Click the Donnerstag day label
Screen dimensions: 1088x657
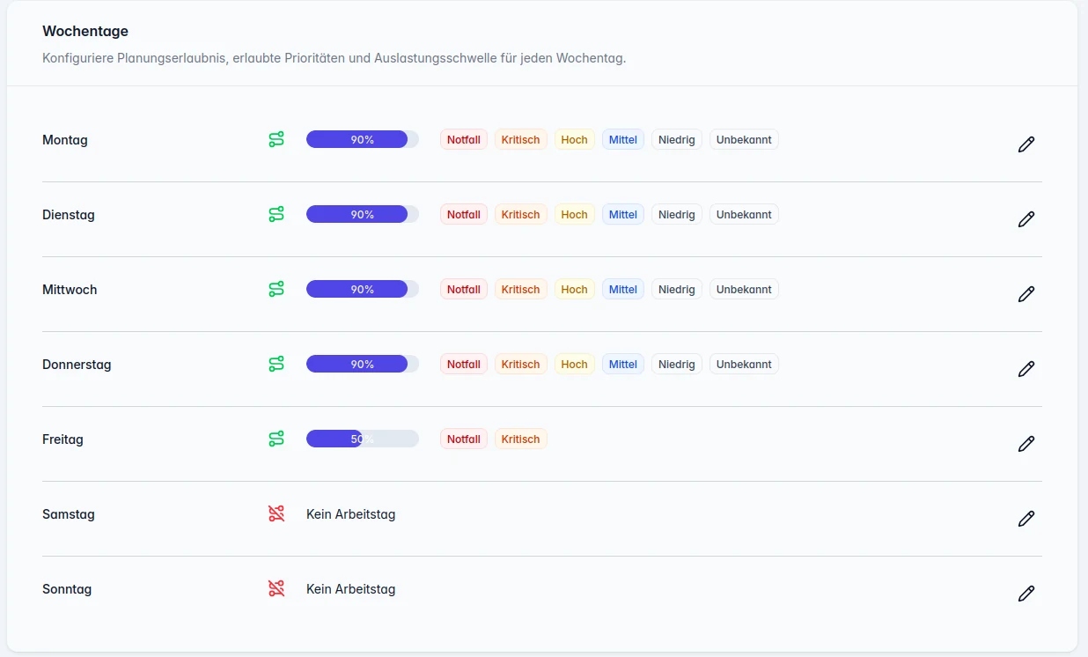click(77, 365)
